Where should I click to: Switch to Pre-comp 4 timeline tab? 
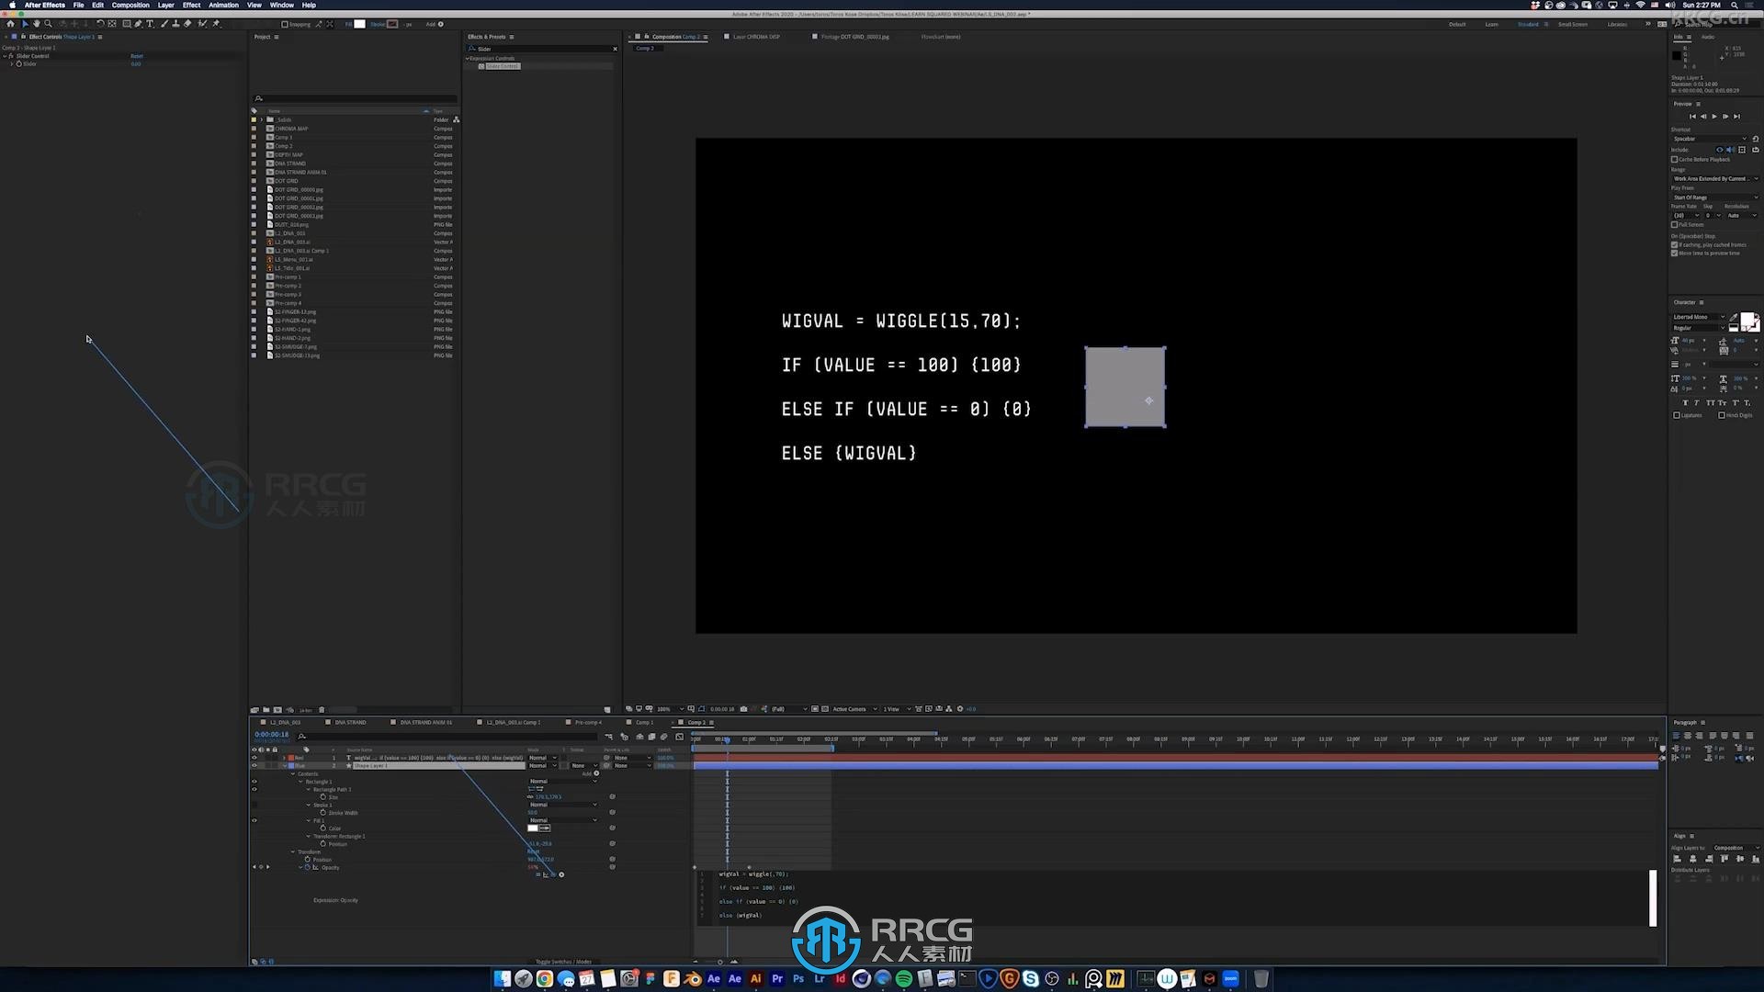[x=588, y=722]
